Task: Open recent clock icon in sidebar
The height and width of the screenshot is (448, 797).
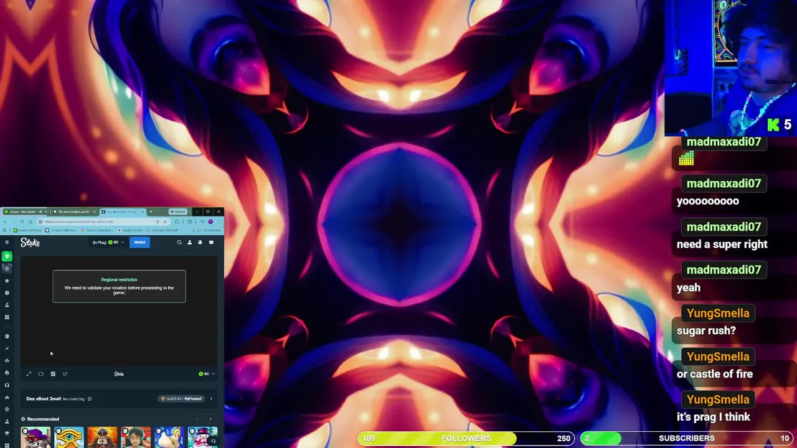Action: pyautogui.click(x=7, y=292)
